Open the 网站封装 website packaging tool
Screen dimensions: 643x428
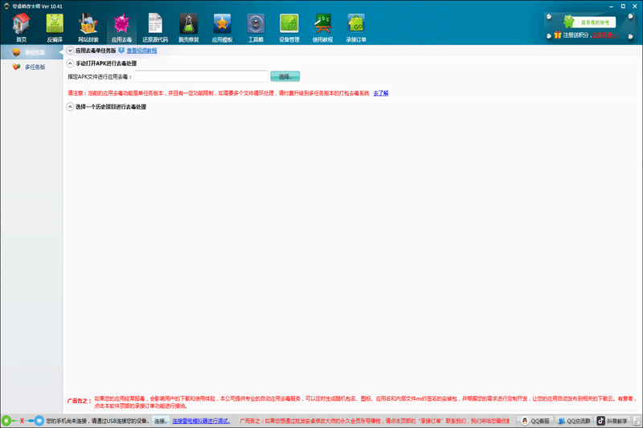click(88, 27)
